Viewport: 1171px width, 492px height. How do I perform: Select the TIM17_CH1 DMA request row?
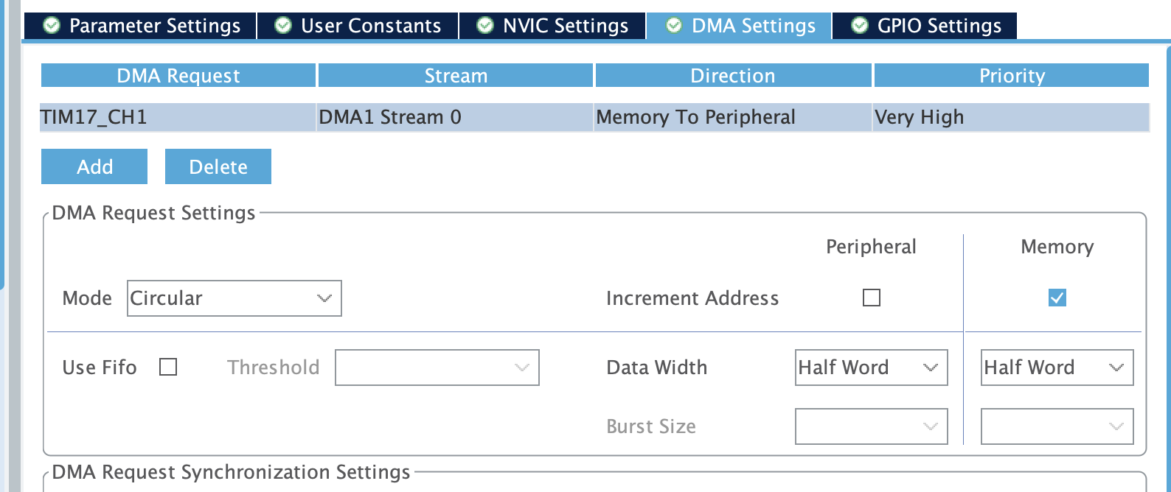(x=177, y=117)
